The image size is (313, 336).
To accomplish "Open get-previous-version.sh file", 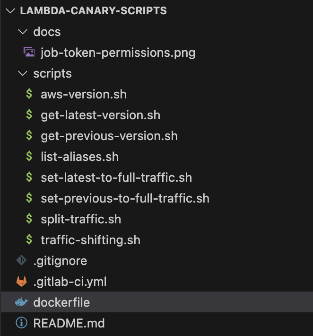I will 109,136.
